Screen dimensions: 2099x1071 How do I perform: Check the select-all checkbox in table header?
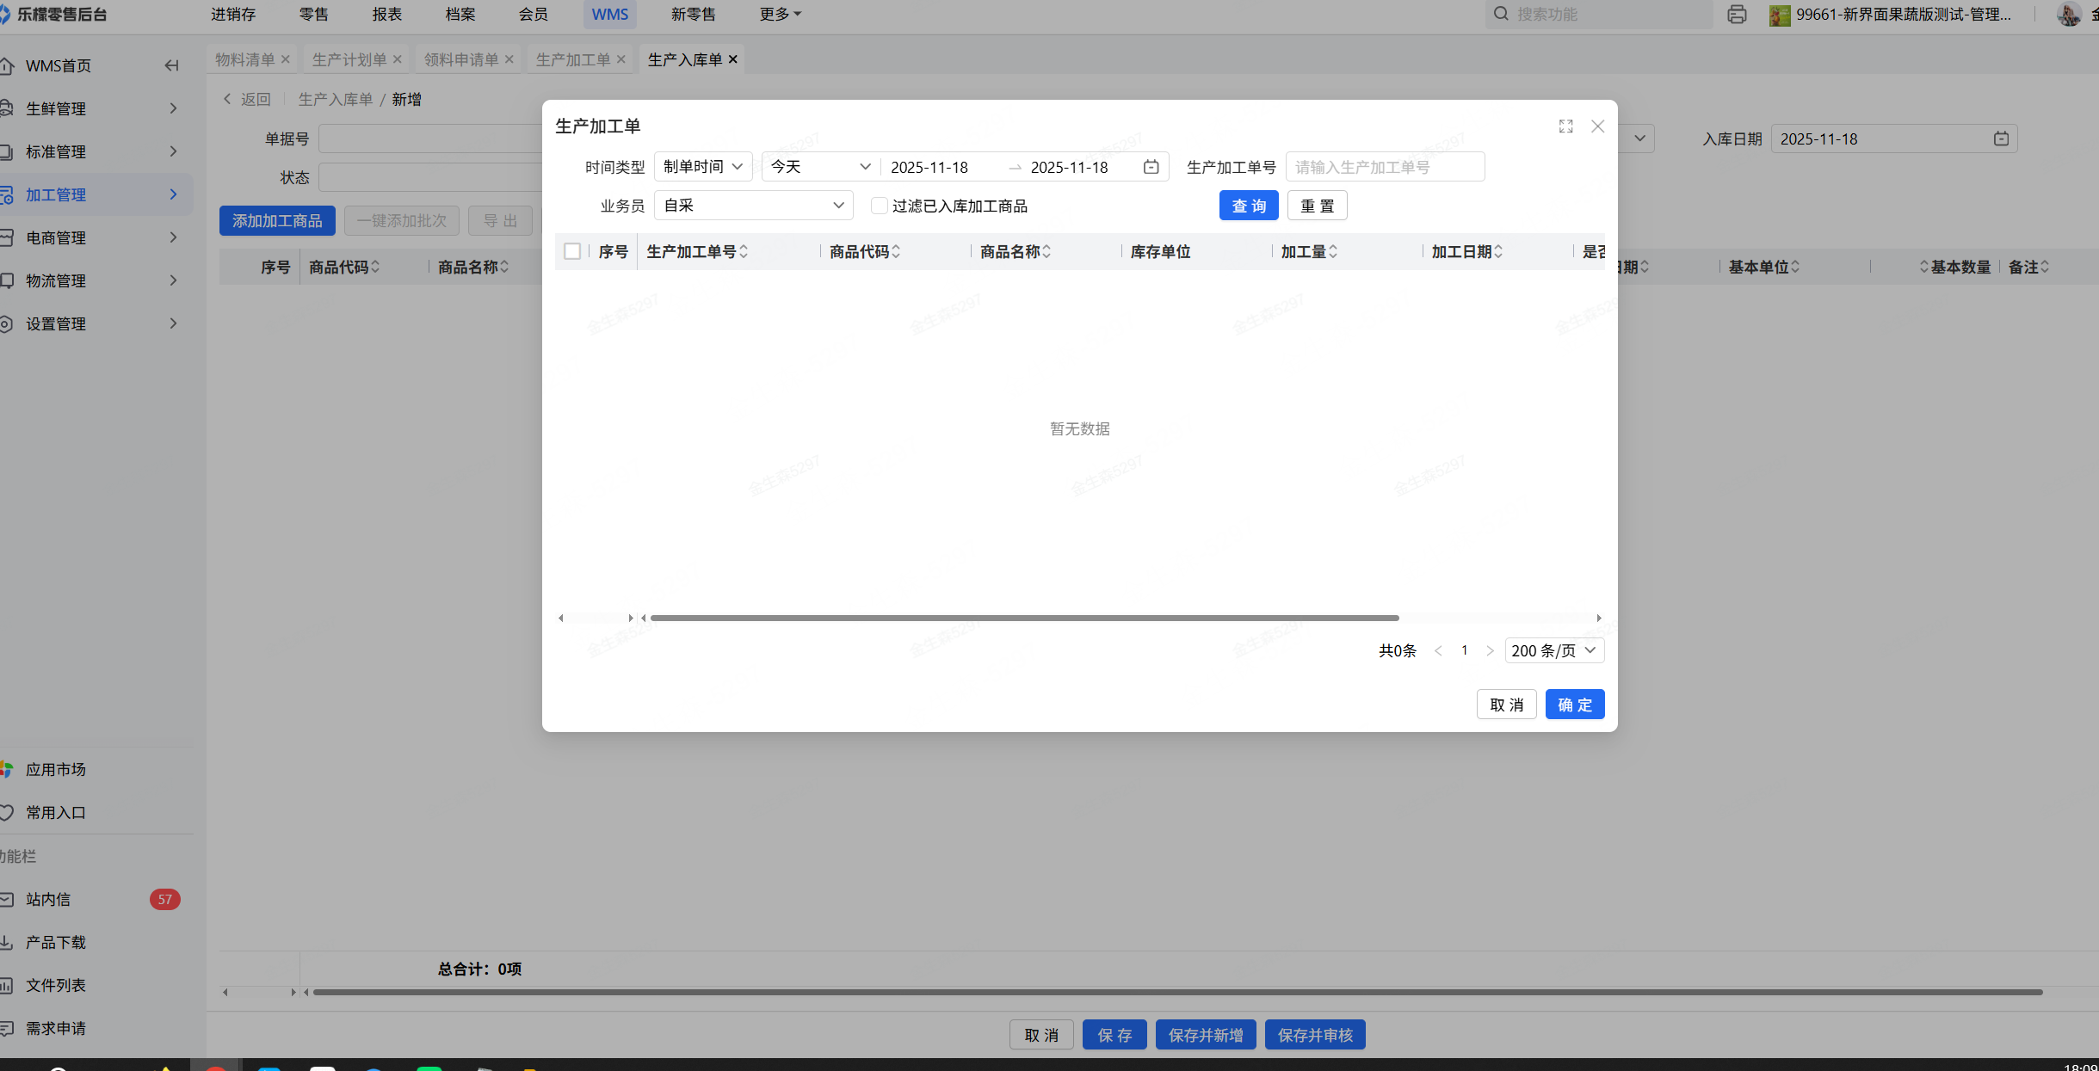(x=572, y=251)
